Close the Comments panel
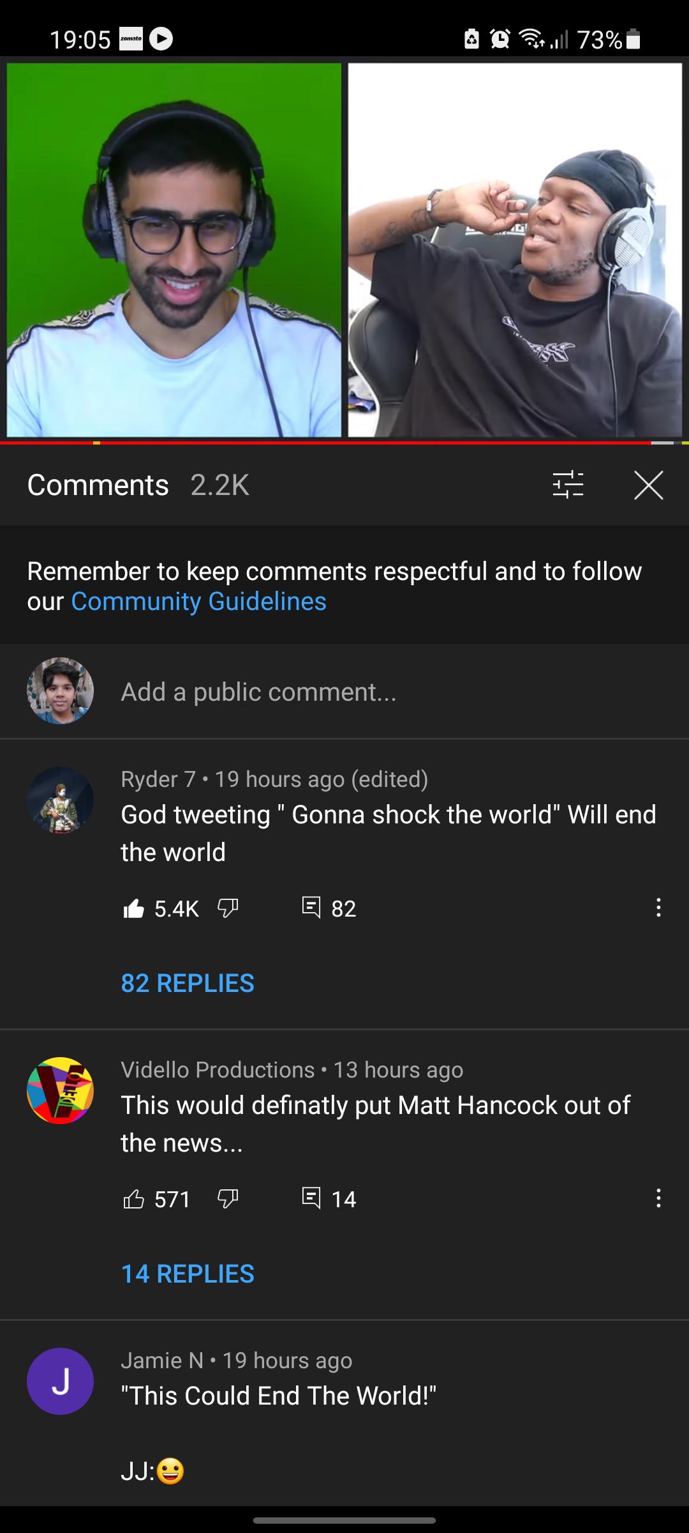Viewport: 689px width, 1533px height. click(x=649, y=485)
